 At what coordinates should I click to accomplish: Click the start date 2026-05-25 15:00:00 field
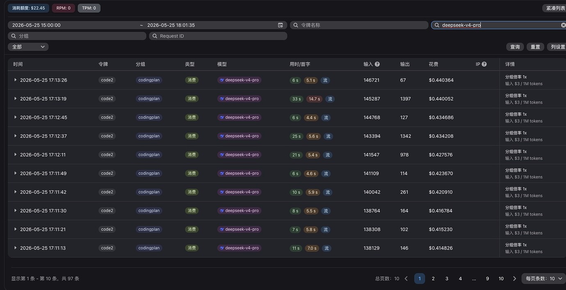click(x=74, y=25)
